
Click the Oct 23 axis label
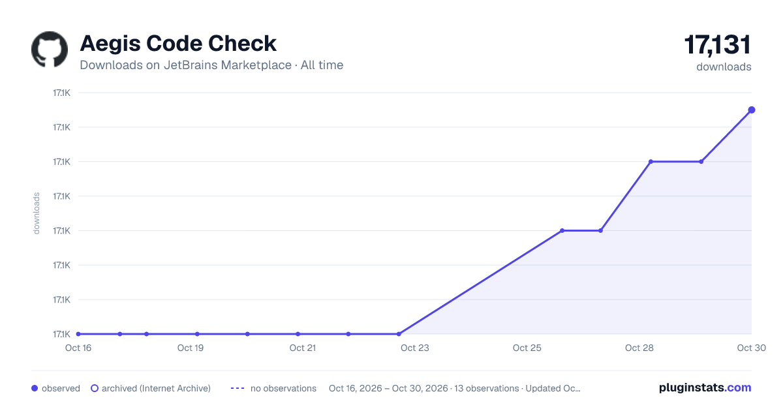415,348
